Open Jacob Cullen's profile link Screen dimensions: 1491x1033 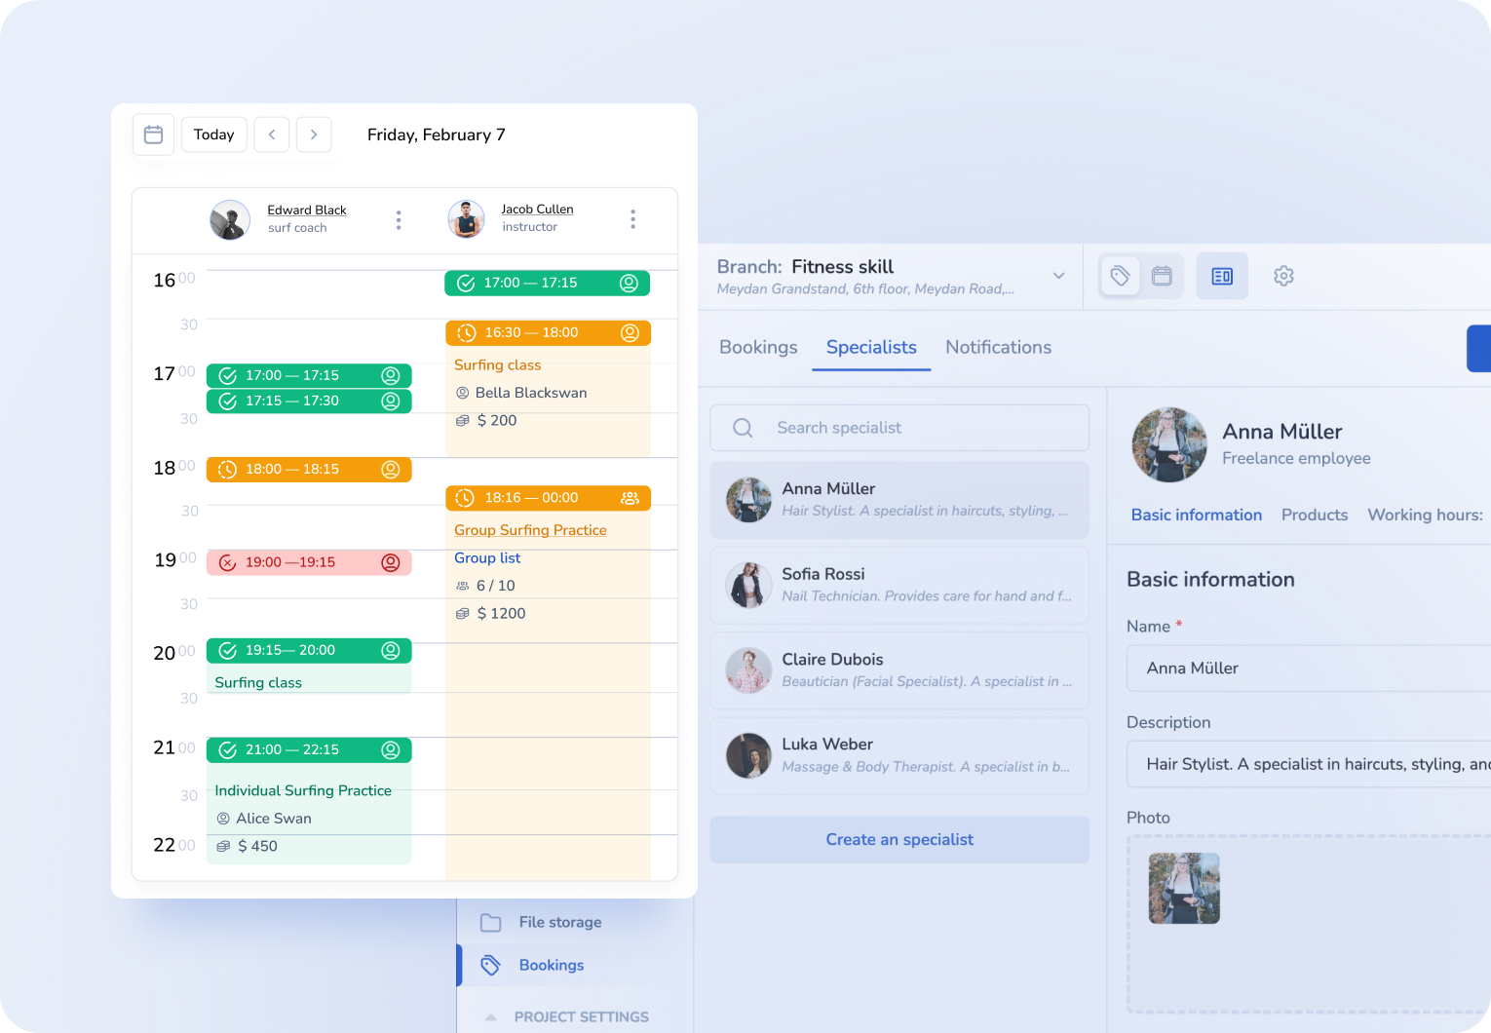tap(537, 209)
